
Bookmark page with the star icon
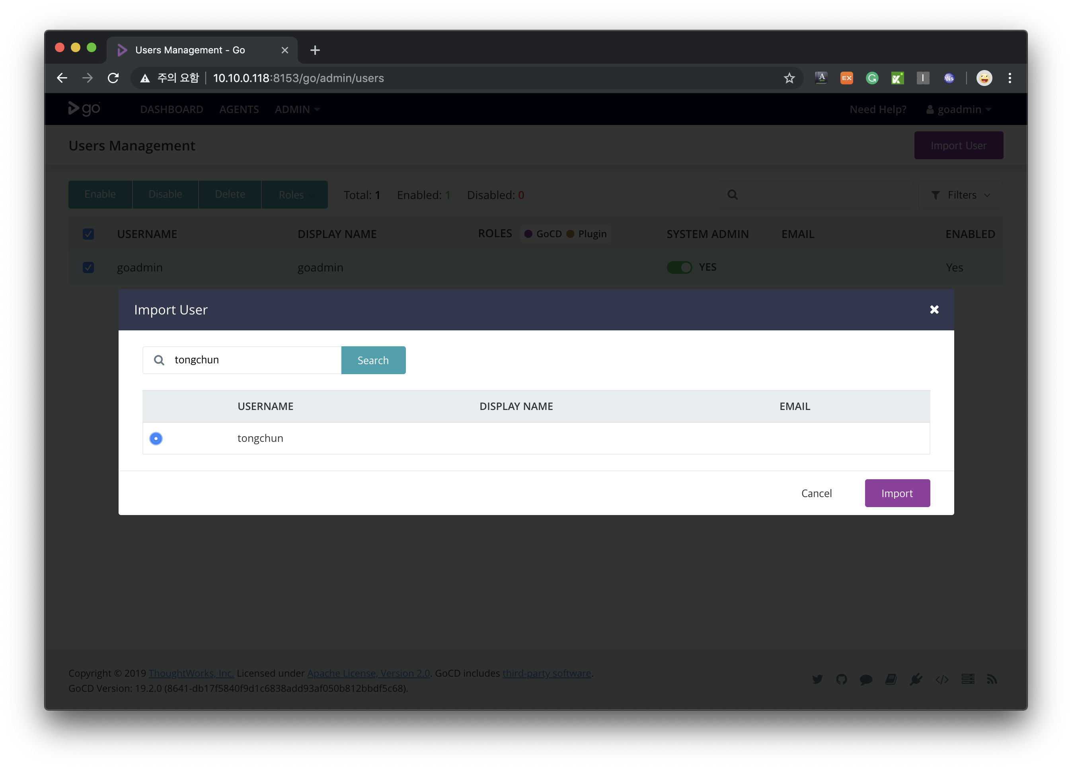click(x=789, y=78)
